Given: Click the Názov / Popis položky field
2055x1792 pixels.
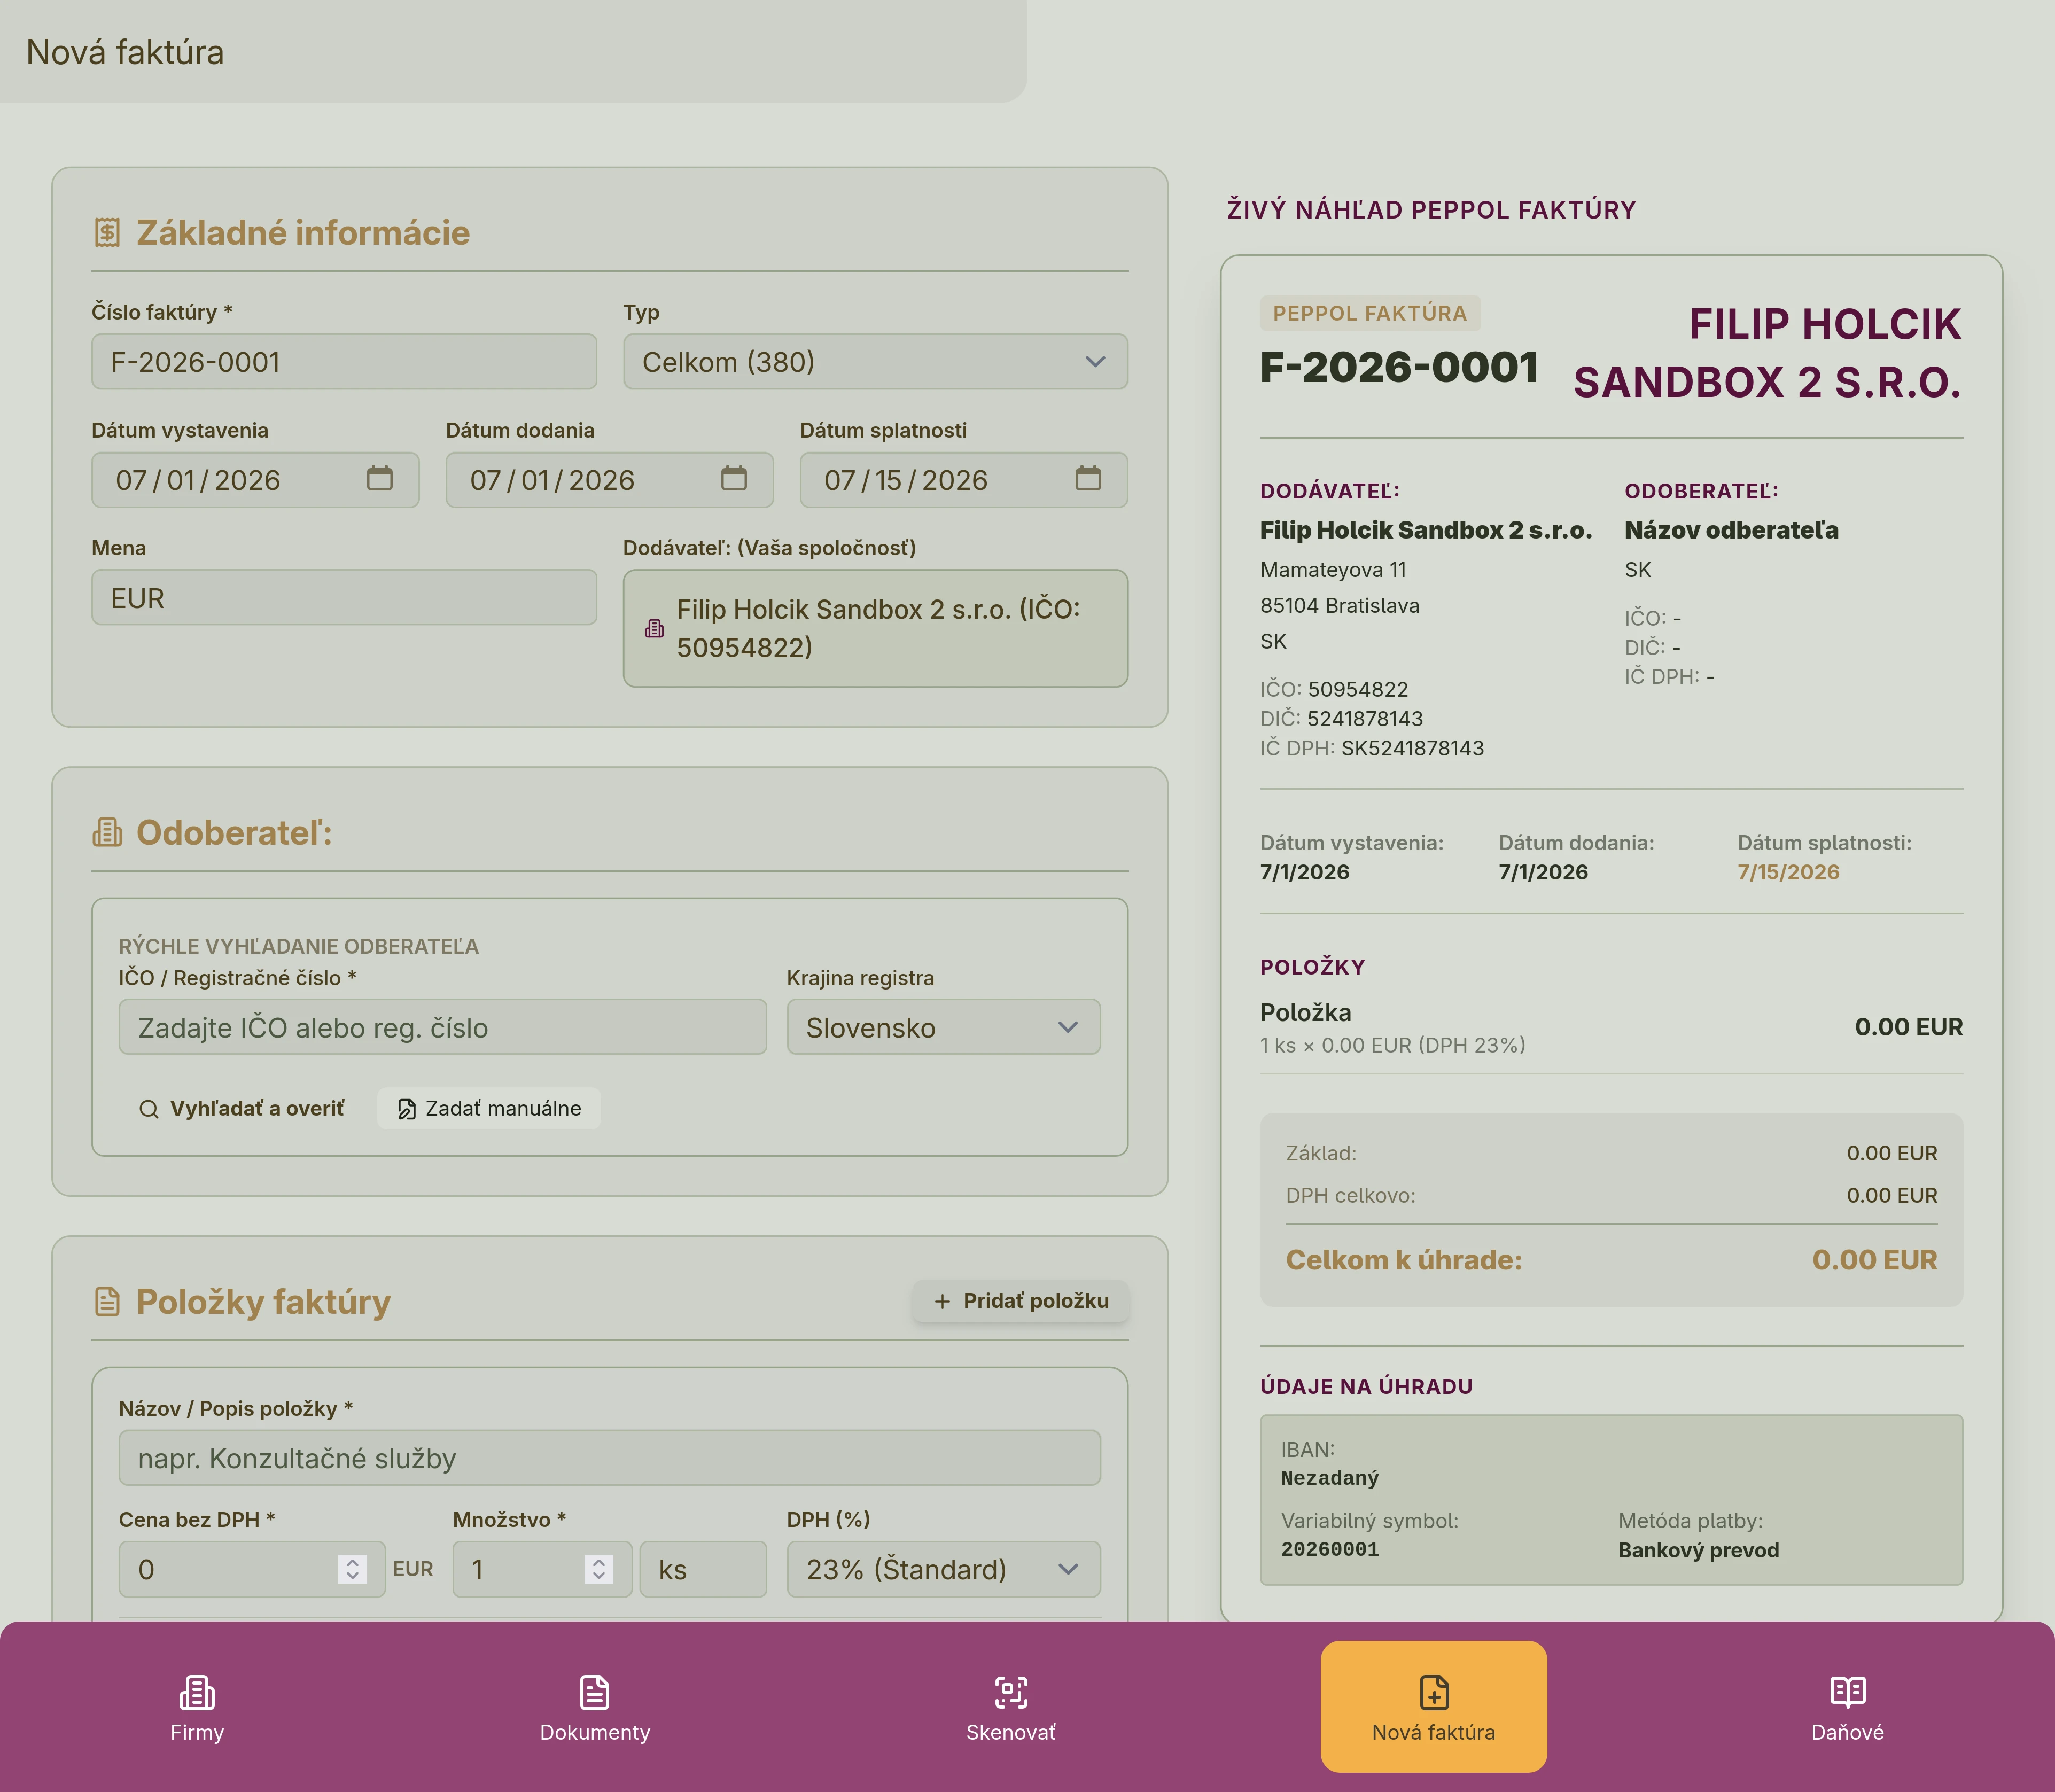Looking at the screenshot, I should click(x=609, y=1458).
